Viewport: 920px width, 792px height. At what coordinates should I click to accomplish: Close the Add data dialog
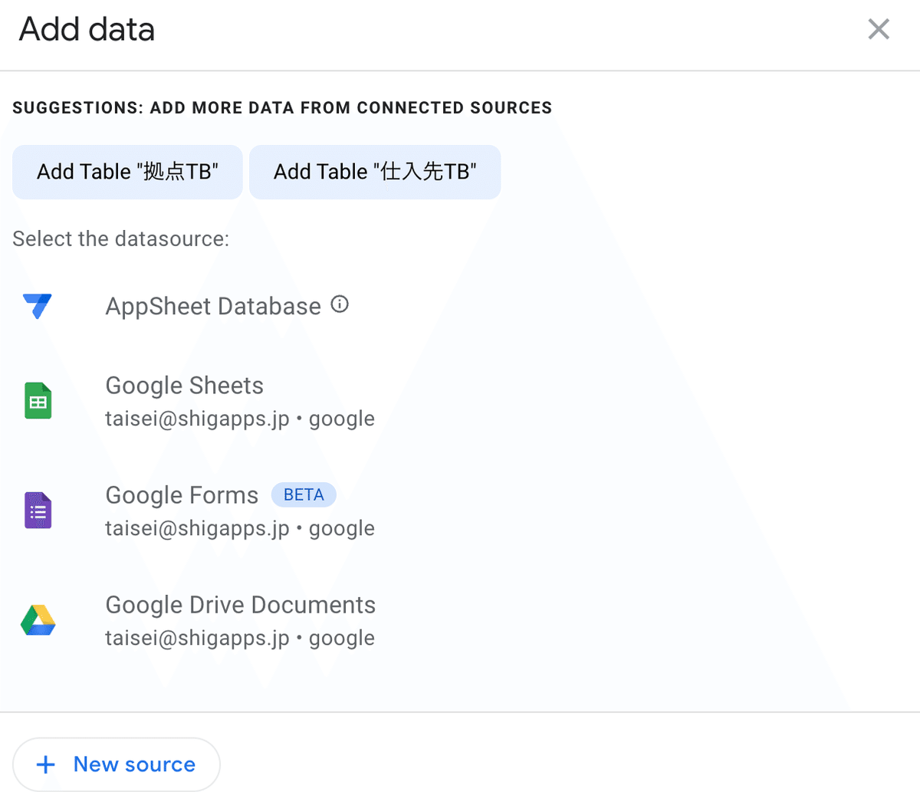[x=878, y=29]
